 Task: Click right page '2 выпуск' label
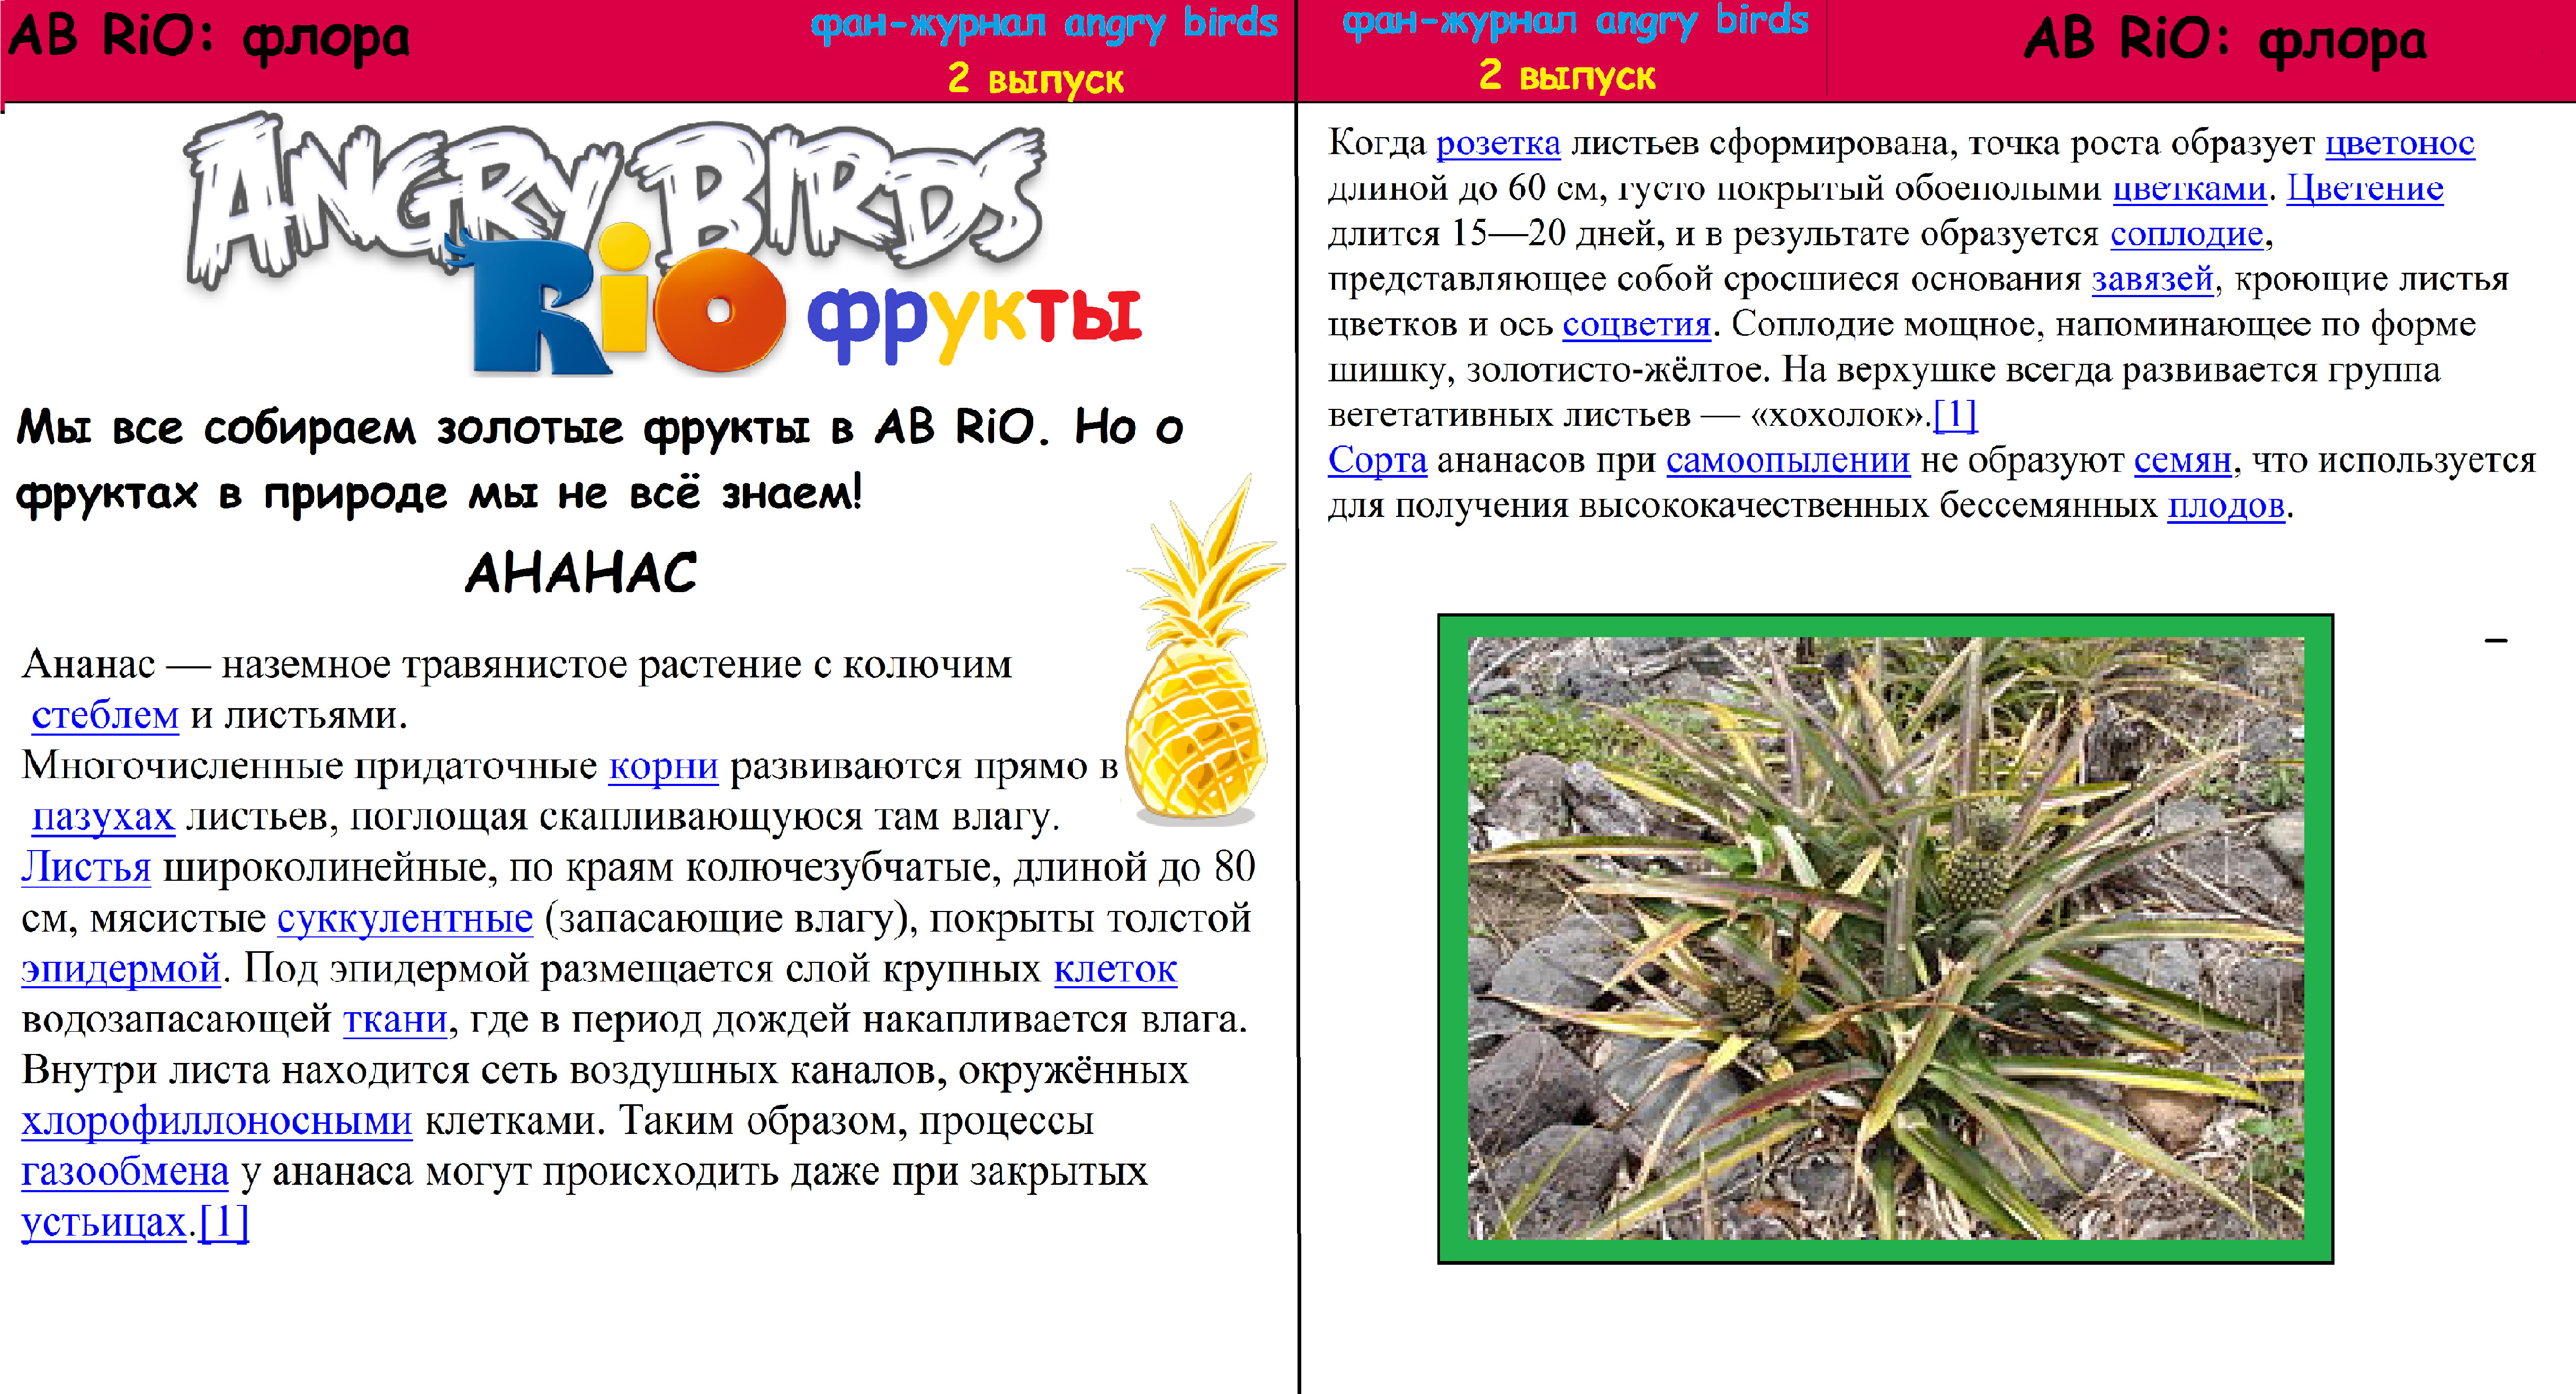click(x=1567, y=75)
